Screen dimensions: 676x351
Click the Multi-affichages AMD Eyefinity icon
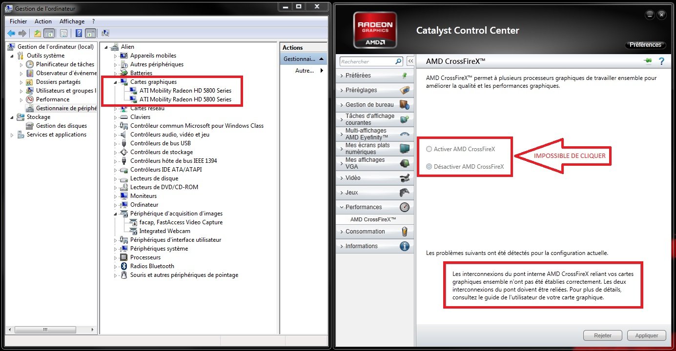coord(404,134)
